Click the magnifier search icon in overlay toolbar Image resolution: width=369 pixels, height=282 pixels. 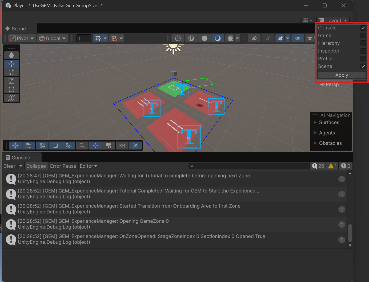point(82,146)
